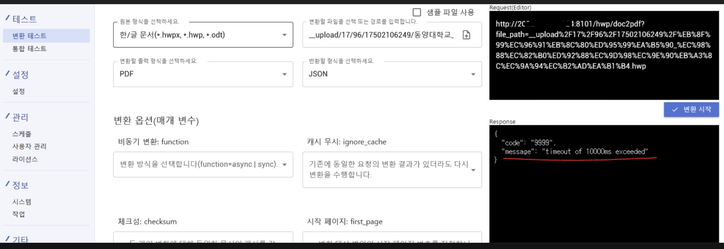Click the slash icon next to 테스트 heading
This screenshot has height=249, width=724.
click(x=7, y=17)
